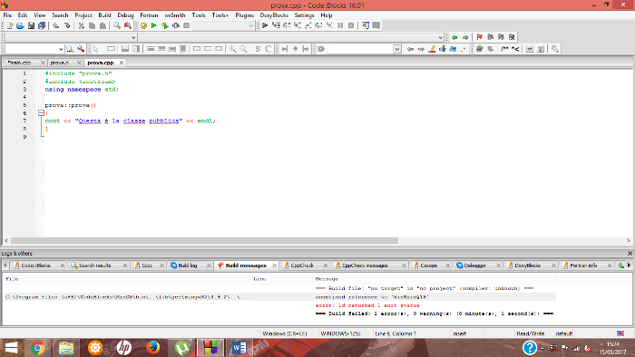Click the zoom out magnifier icon
This screenshot has height=357, width=635.
[243, 49]
